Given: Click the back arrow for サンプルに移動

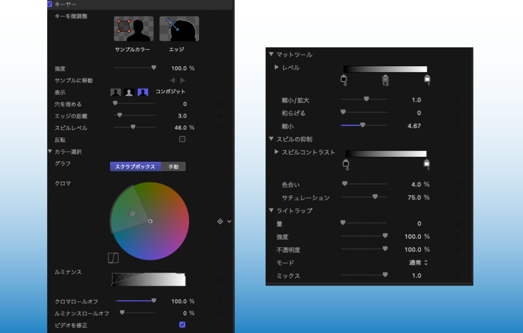Looking at the screenshot, I should (173, 80).
